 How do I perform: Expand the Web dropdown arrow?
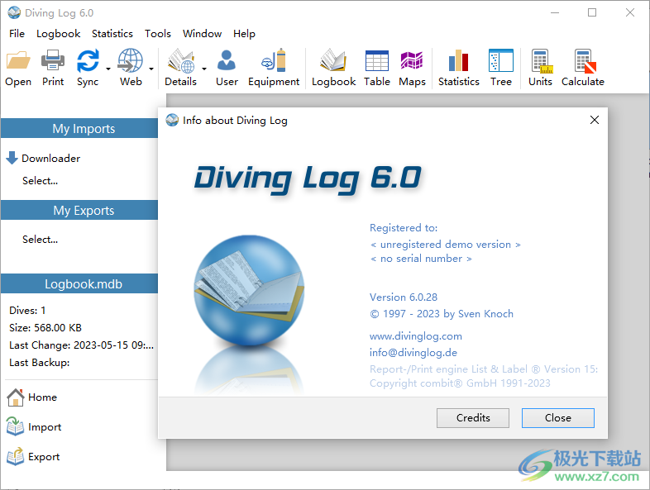pos(151,69)
